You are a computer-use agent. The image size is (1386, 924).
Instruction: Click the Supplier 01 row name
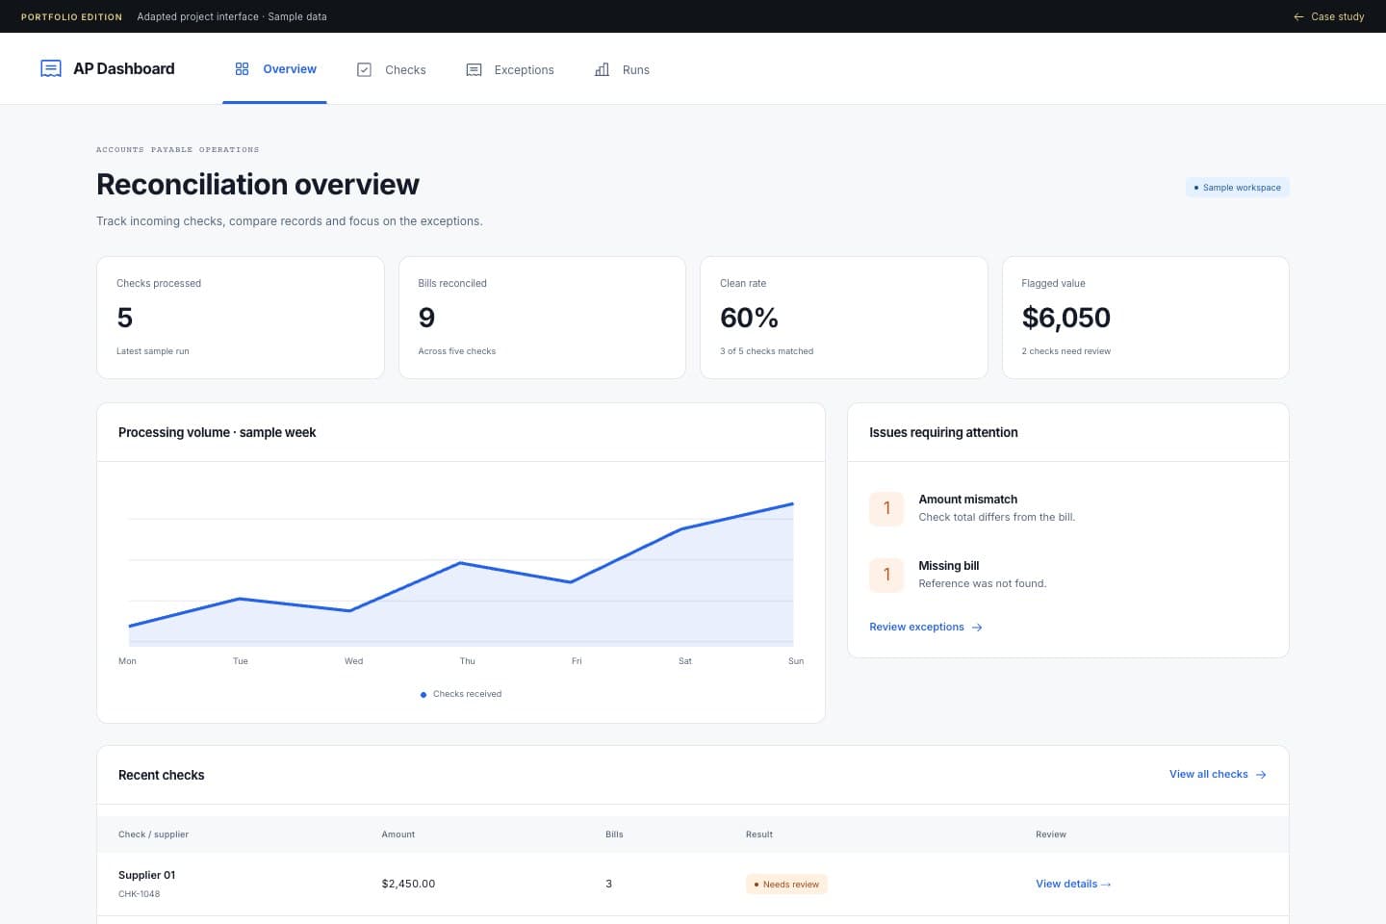146,875
